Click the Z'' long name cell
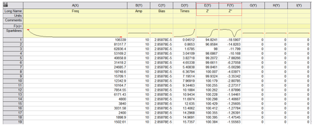This screenshot has height=127, width=312. (230, 11)
